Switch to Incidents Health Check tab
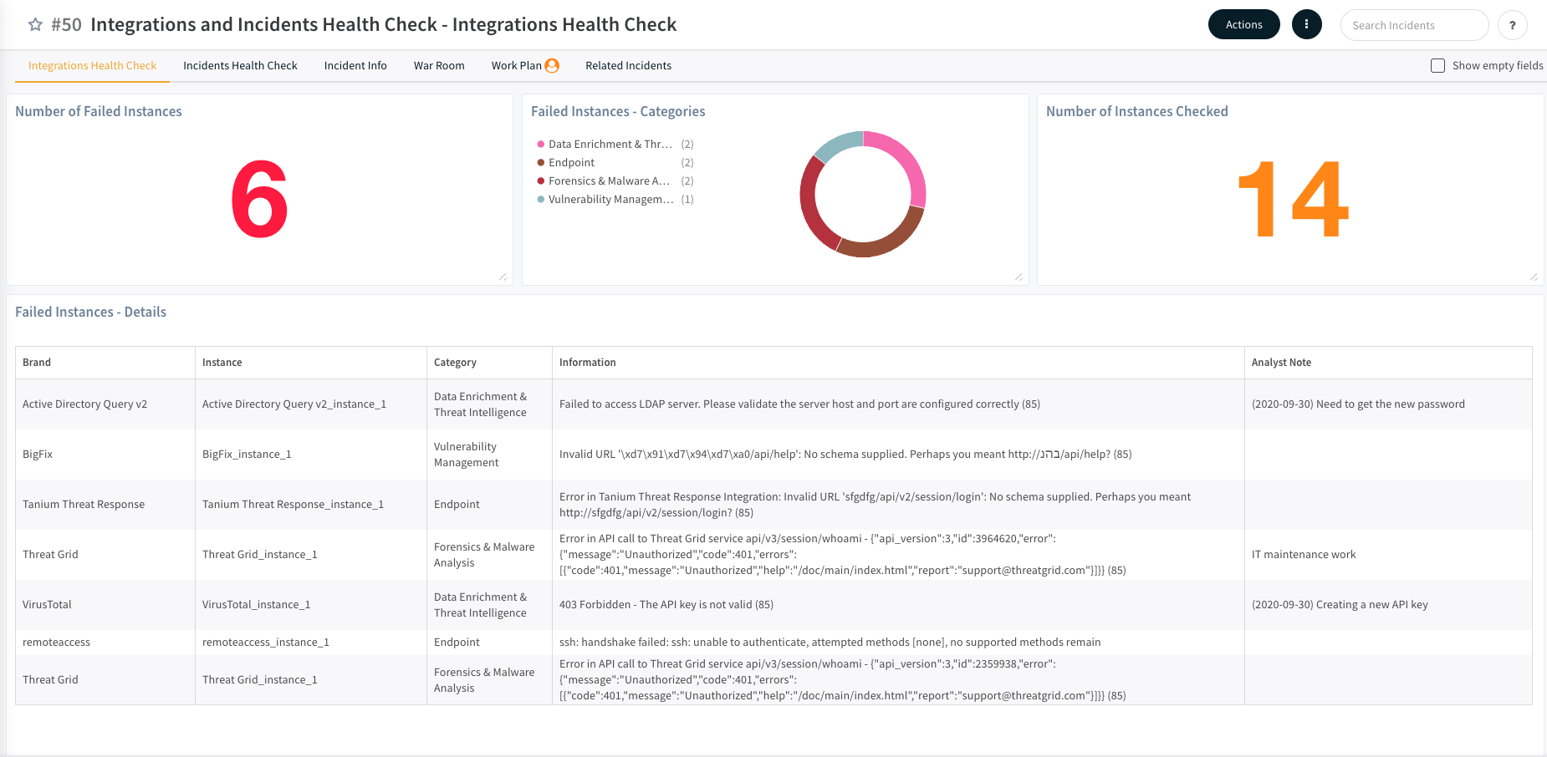This screenshot has height=757, width=1547. point(240,65)
